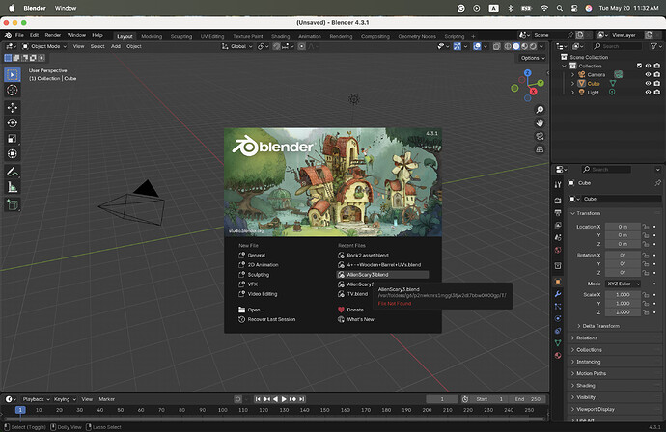Open the viewport Options dropdown
Image resolution: width=666 pixels, height=432 pixels.
point(533,58)
